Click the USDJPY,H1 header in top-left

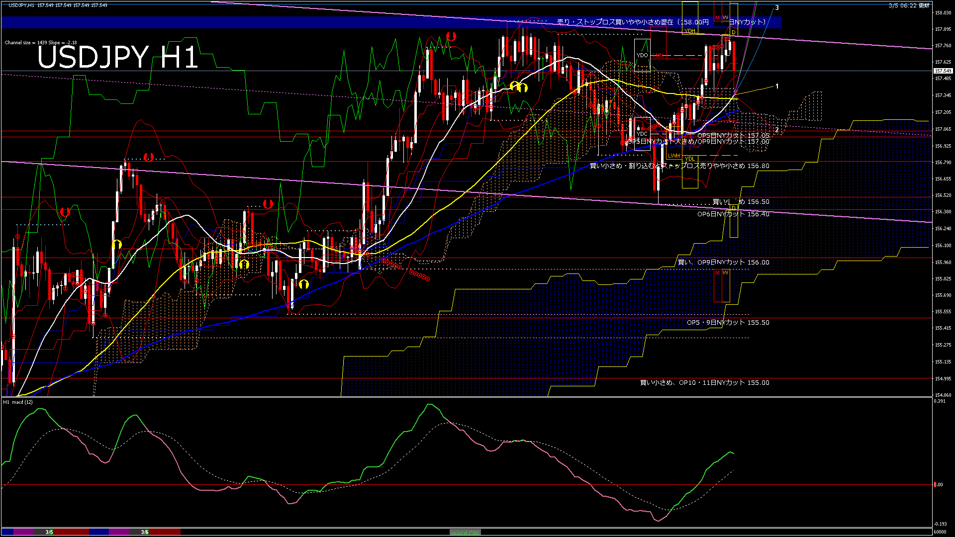tap(22, 5)
